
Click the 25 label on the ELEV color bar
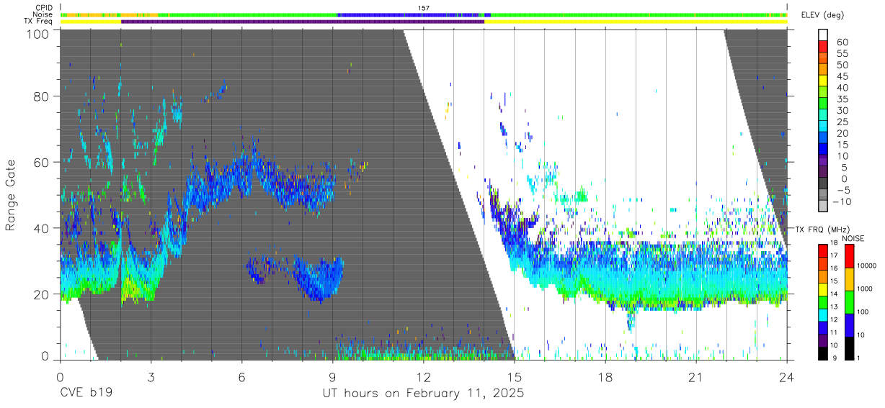842,122
